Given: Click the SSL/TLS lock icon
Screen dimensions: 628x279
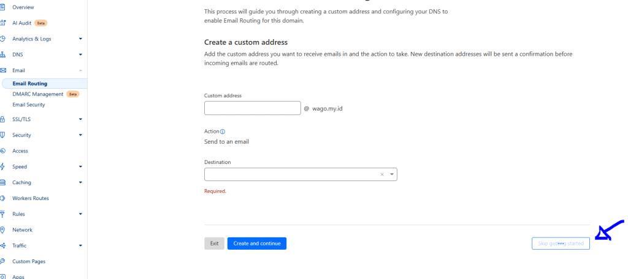Looking at the screenshot, I should pos(3,119).
